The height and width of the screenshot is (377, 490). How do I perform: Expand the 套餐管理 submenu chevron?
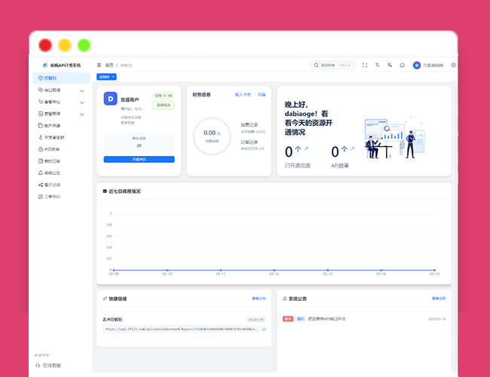point(82,115)
